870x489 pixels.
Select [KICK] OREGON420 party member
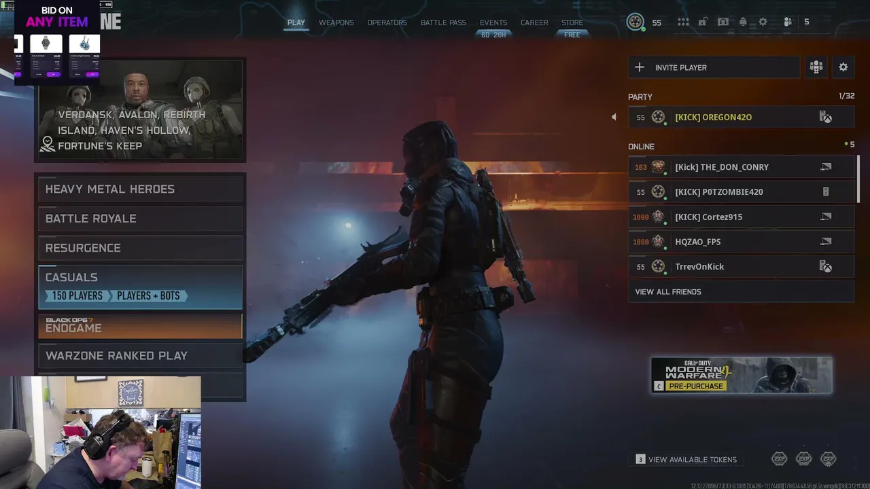point(741,117)
